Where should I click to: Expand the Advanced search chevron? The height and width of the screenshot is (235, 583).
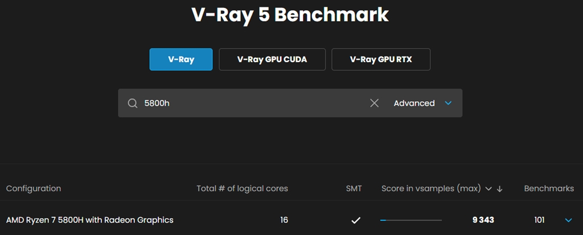pos(448,103)
